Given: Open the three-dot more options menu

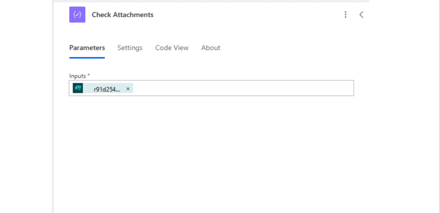Looking at the screenshot, I should pyautogui.click(x=345, y=15).
